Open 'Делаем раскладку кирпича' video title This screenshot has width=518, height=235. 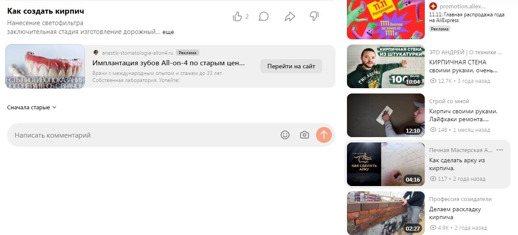[455, 213]
